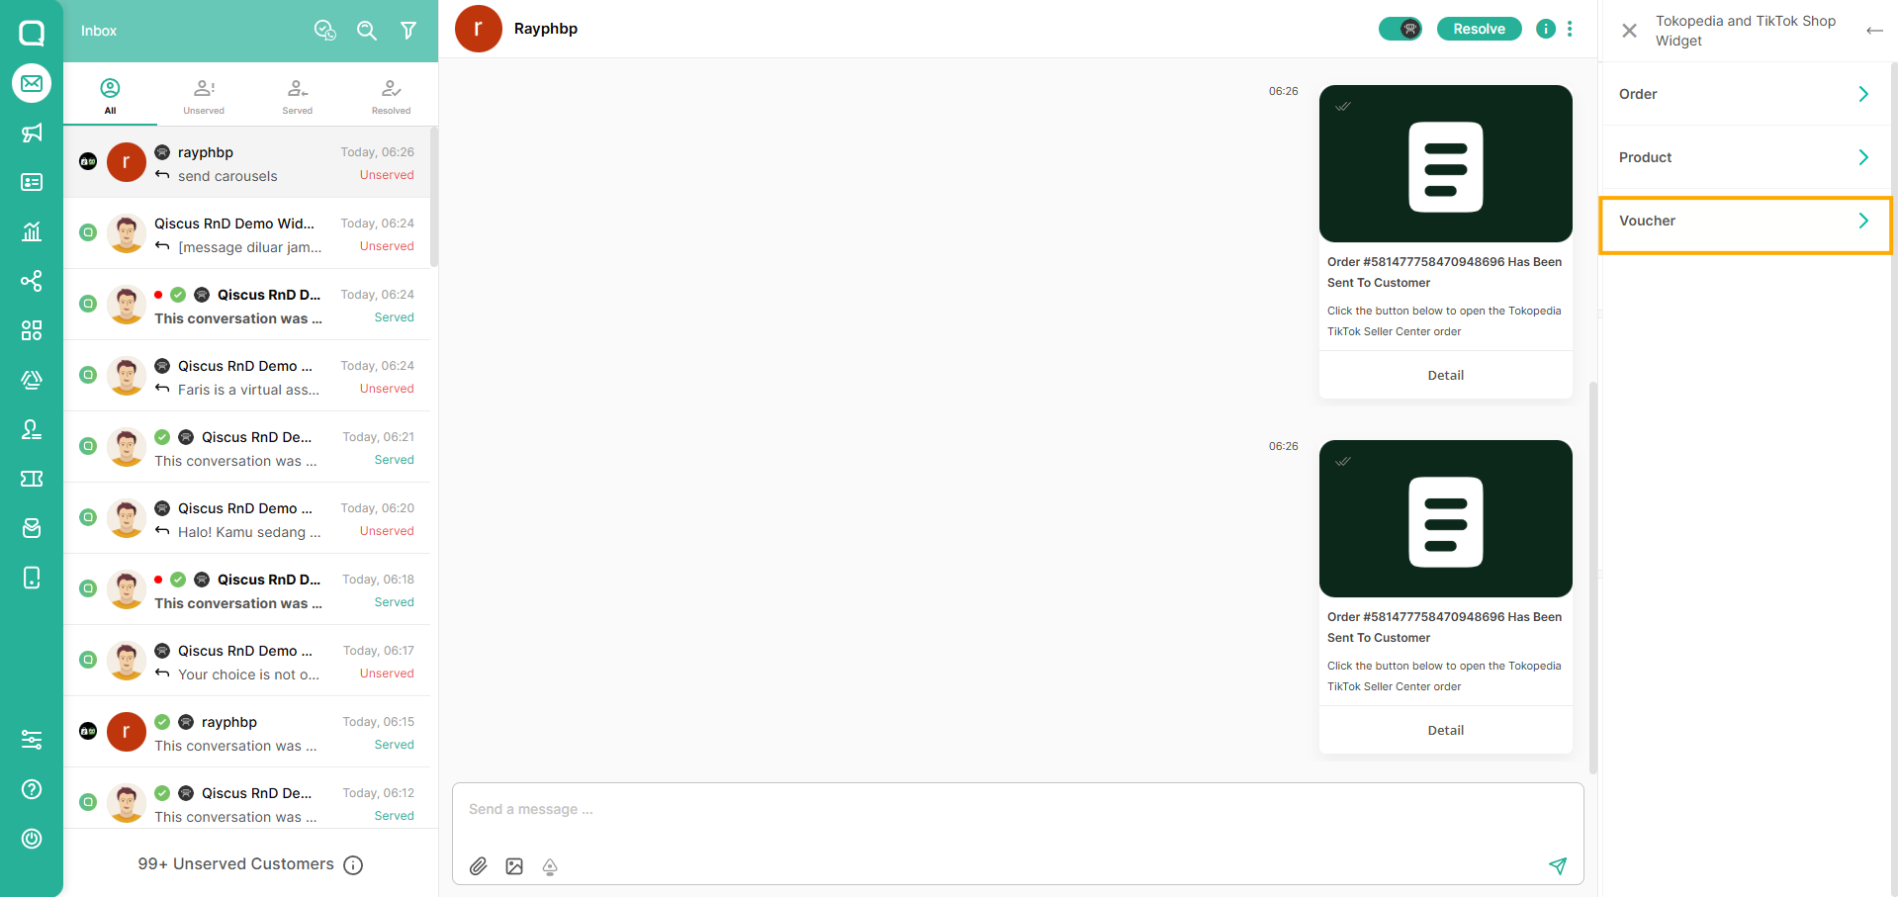Open rayphbp conversation from 06:26
The width and height of the screenshot is (1898, 897).
coord(247,162)
